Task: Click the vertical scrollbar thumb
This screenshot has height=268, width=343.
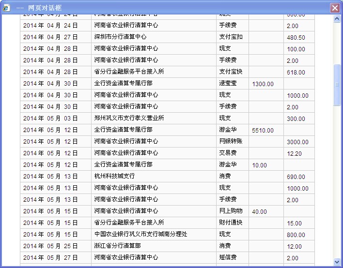Action: coord(337,85)
